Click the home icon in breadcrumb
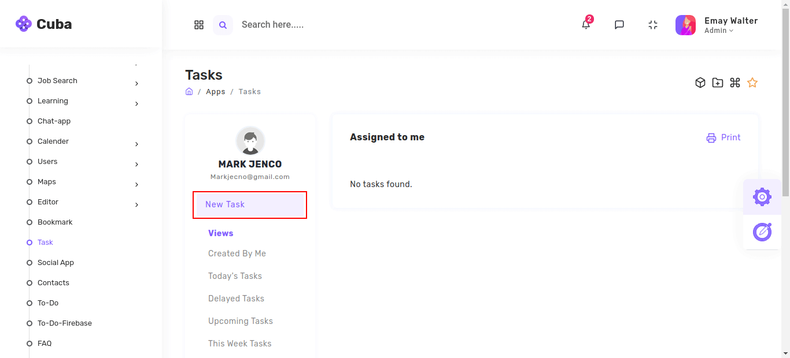 (189, 92)
